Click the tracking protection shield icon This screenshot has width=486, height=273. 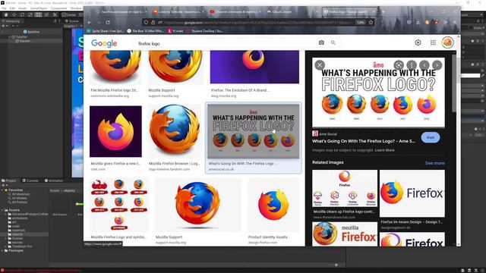click(146, 22)
